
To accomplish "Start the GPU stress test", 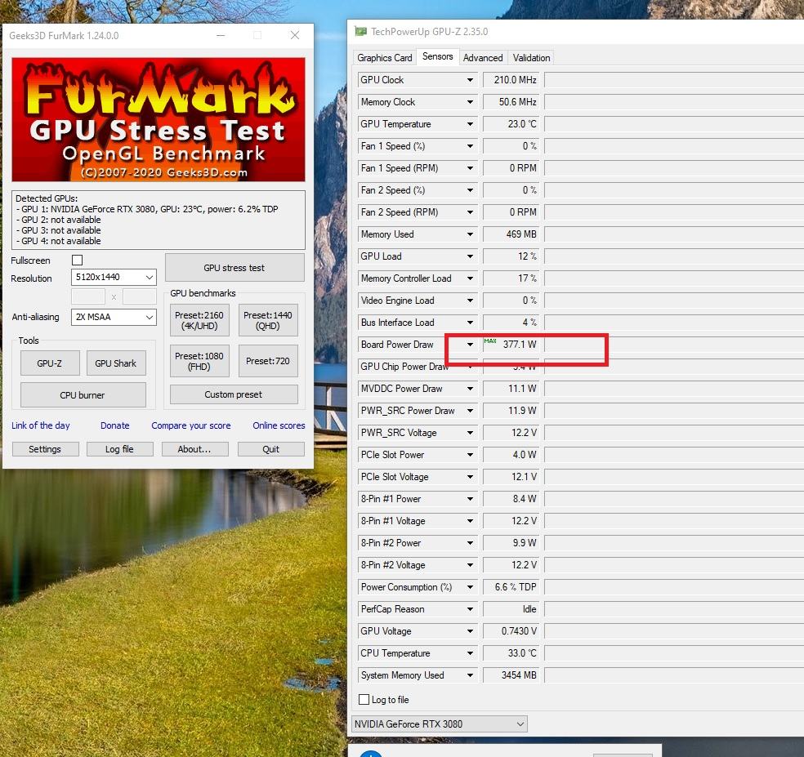I will (234, 268).
